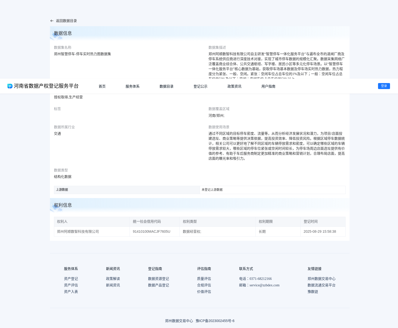
Task: Click the timestamp 2025-08-29 15:58:38
Action: 320,232
